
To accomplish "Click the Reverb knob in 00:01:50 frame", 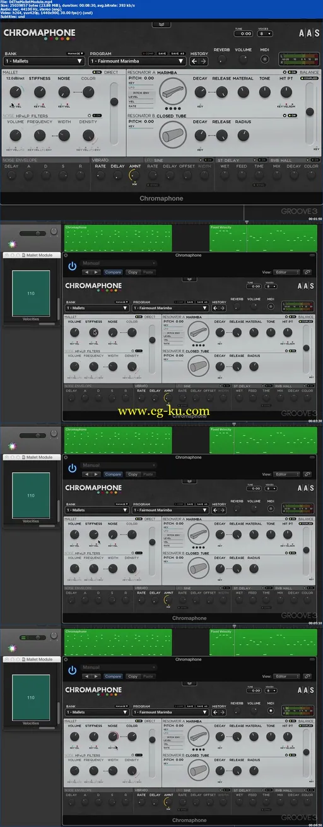I will (221, 61).
